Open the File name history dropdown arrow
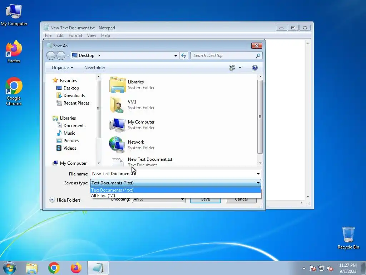The height and width of the screenshot is (275, 366). pyautogui.click(x=258, y=174)
